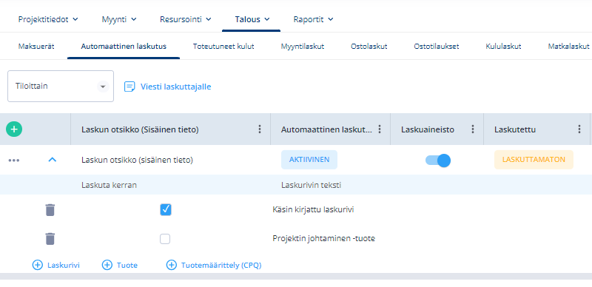592x287 pixels.
Task: Add a new Laskurivi
Action: 56,265
